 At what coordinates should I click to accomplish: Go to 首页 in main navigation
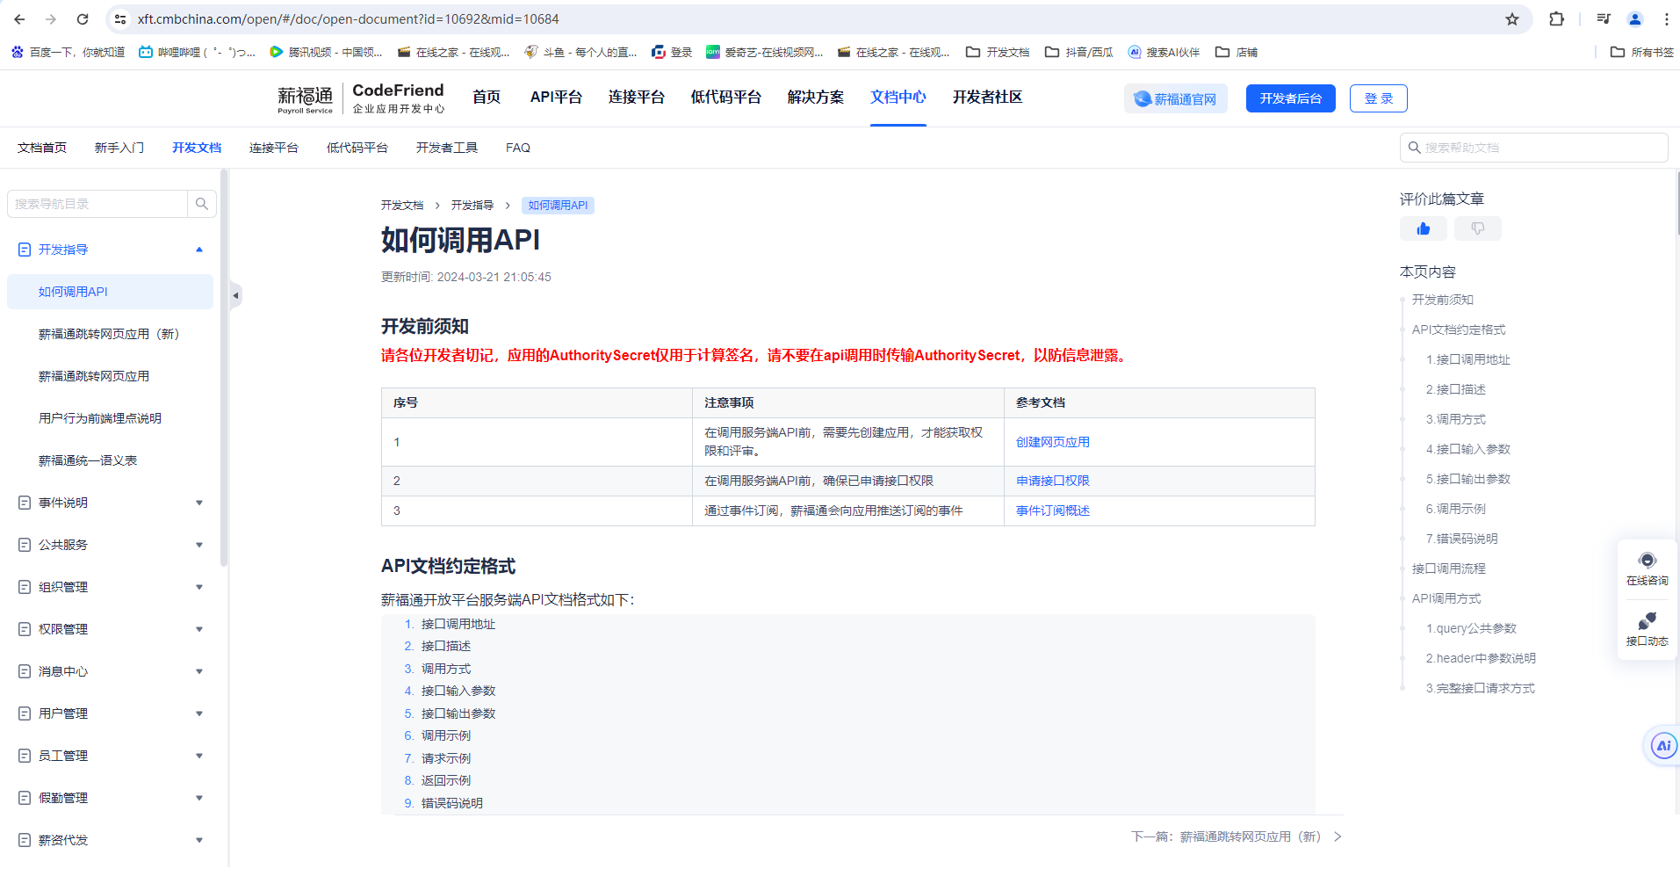(487, 98)
